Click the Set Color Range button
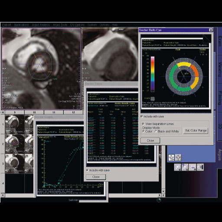 [x=196, y=131]
